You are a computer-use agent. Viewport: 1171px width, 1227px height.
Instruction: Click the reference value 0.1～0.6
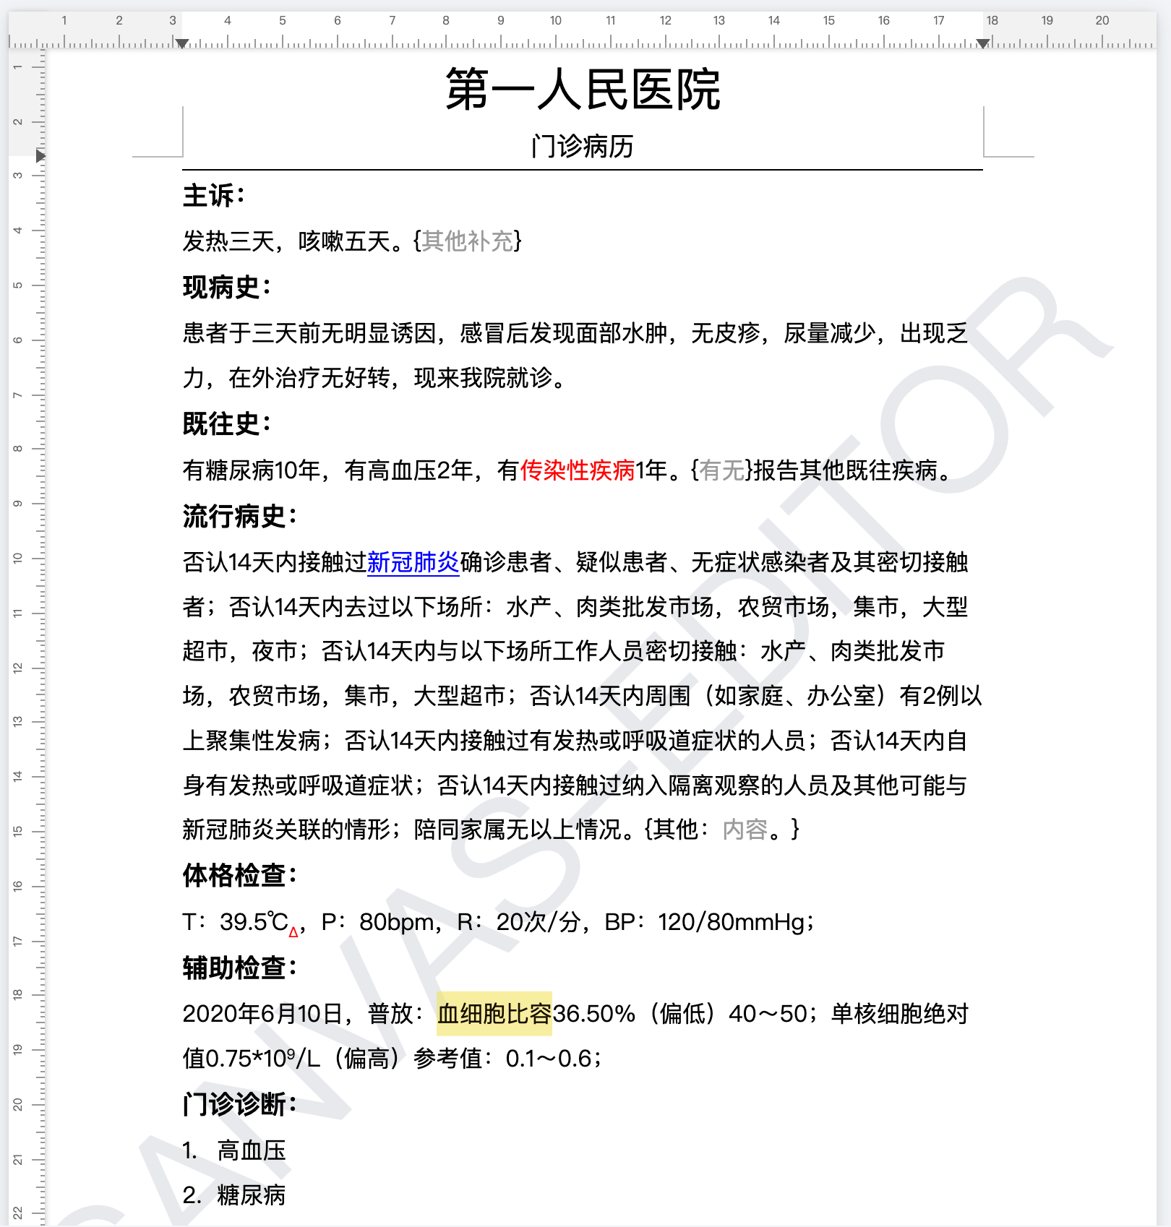coord(549,1059)
